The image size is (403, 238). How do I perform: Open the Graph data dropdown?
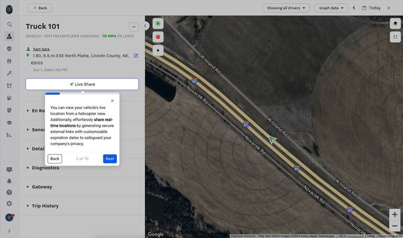coord(331,8)
